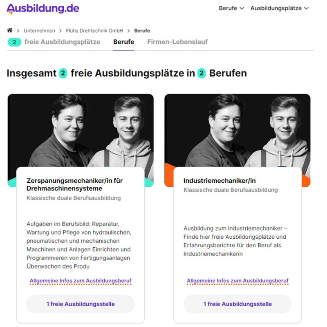The width and height of the screenshot is (327, 327).
Task: Click the green 2 badge before Berufen in heading
Action: pos(201,73)
